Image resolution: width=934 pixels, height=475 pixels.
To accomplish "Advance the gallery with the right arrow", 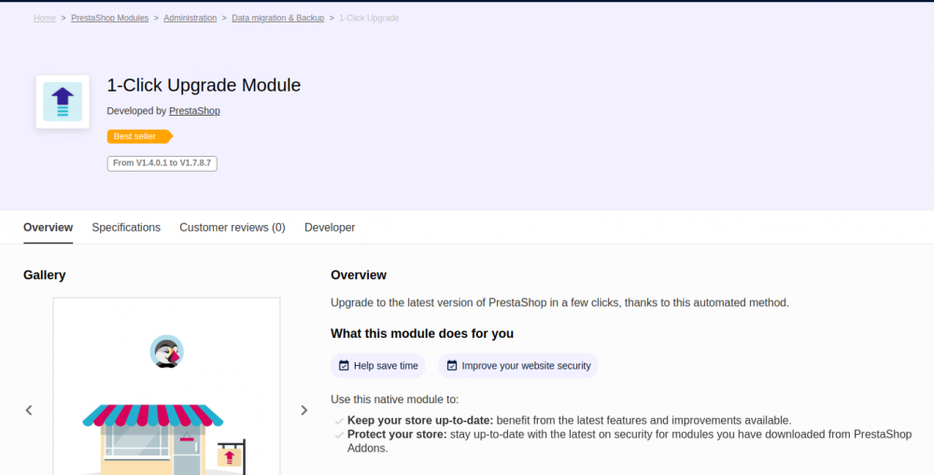I will point(304,410).
